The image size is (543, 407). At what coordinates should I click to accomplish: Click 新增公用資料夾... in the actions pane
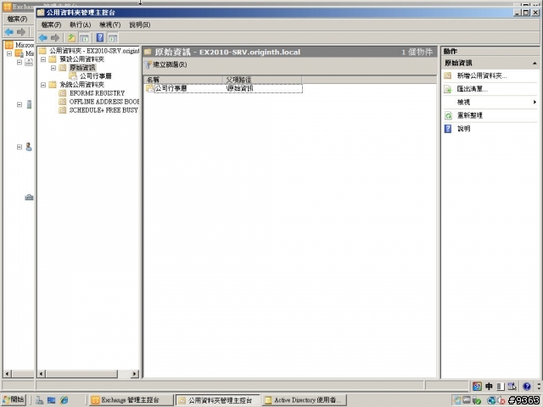(x=482, y=75)
